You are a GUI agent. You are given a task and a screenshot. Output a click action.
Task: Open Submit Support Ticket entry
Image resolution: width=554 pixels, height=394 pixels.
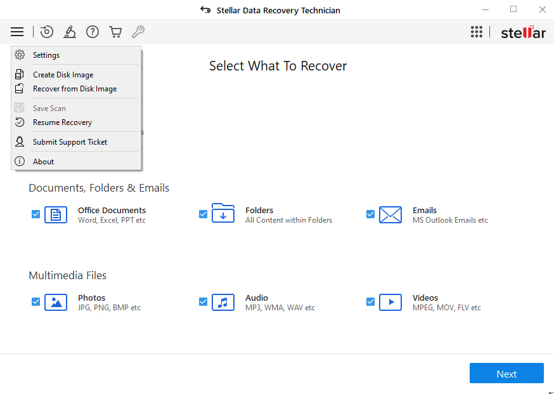[x=70, y=142]
